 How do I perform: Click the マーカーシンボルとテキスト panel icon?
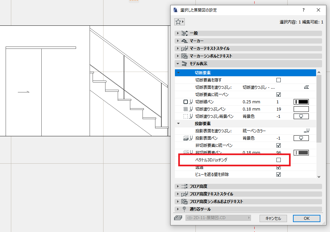click(185, 56)
